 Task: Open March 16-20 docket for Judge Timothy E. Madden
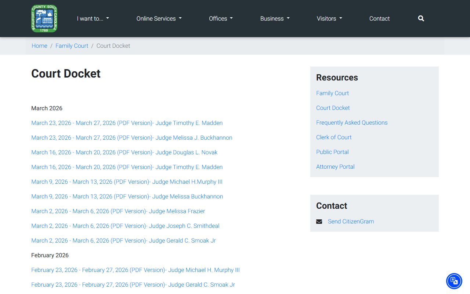coord(127,167)
